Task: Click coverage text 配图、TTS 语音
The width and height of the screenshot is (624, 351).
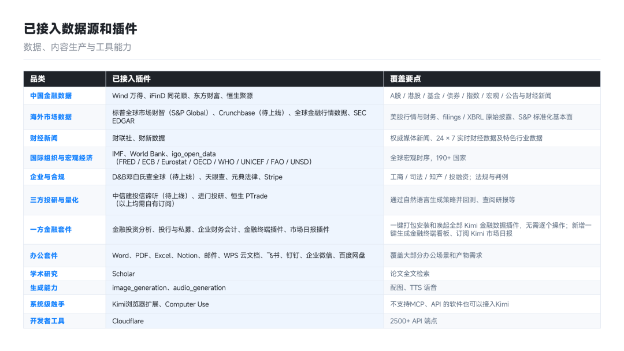Action: tap(414, 288)
